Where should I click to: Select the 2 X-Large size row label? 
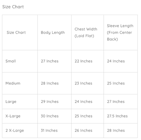(x=15, y=130)
